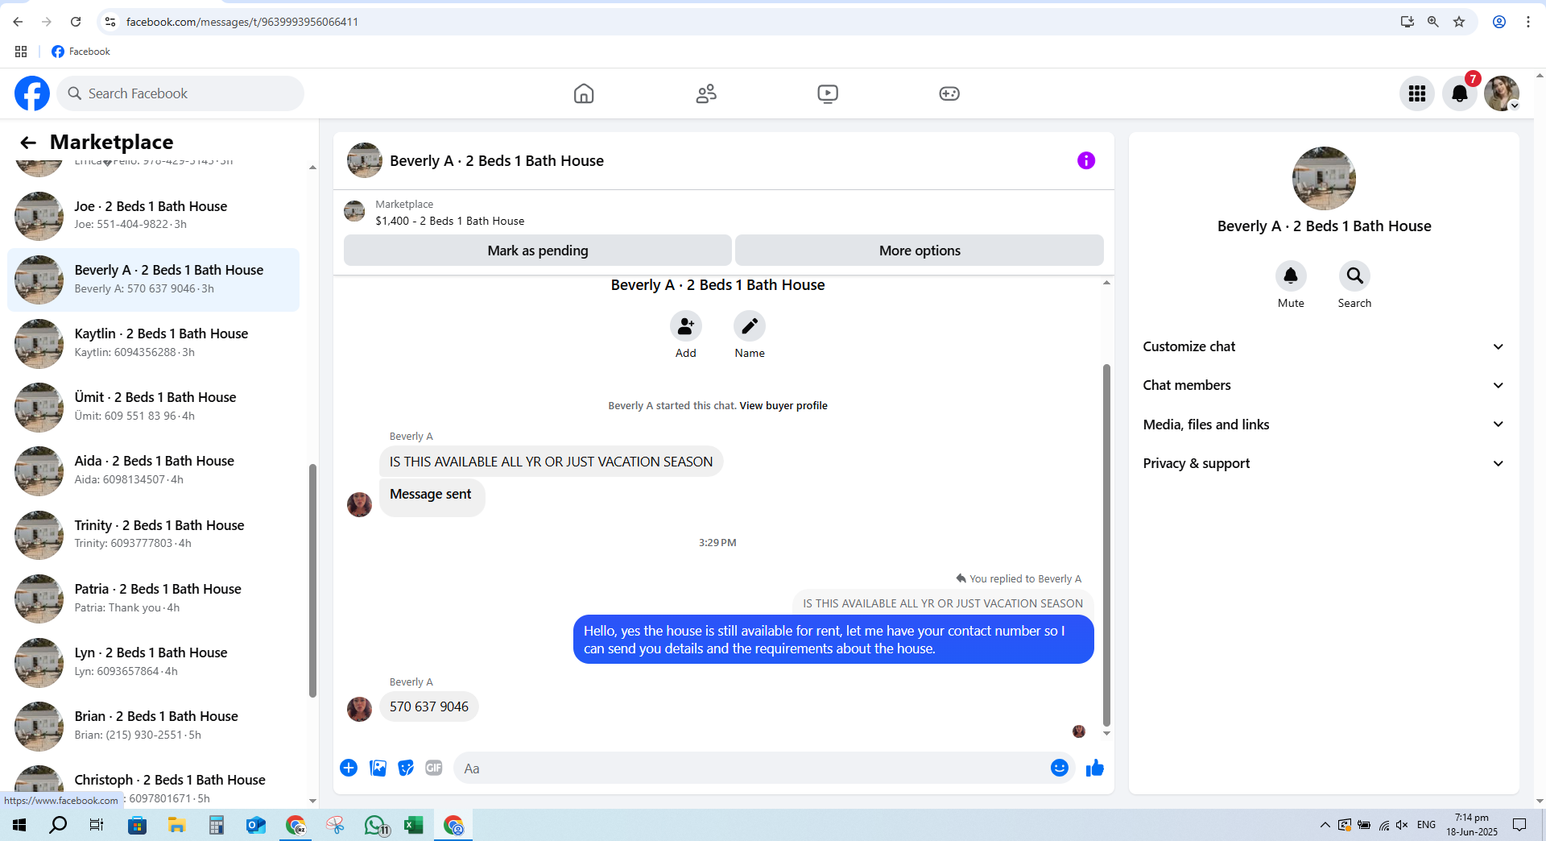Expand Chat members section
The height and width of the screenshot is (841, 1546).
pyautogui.click(x=1324, y=385)
